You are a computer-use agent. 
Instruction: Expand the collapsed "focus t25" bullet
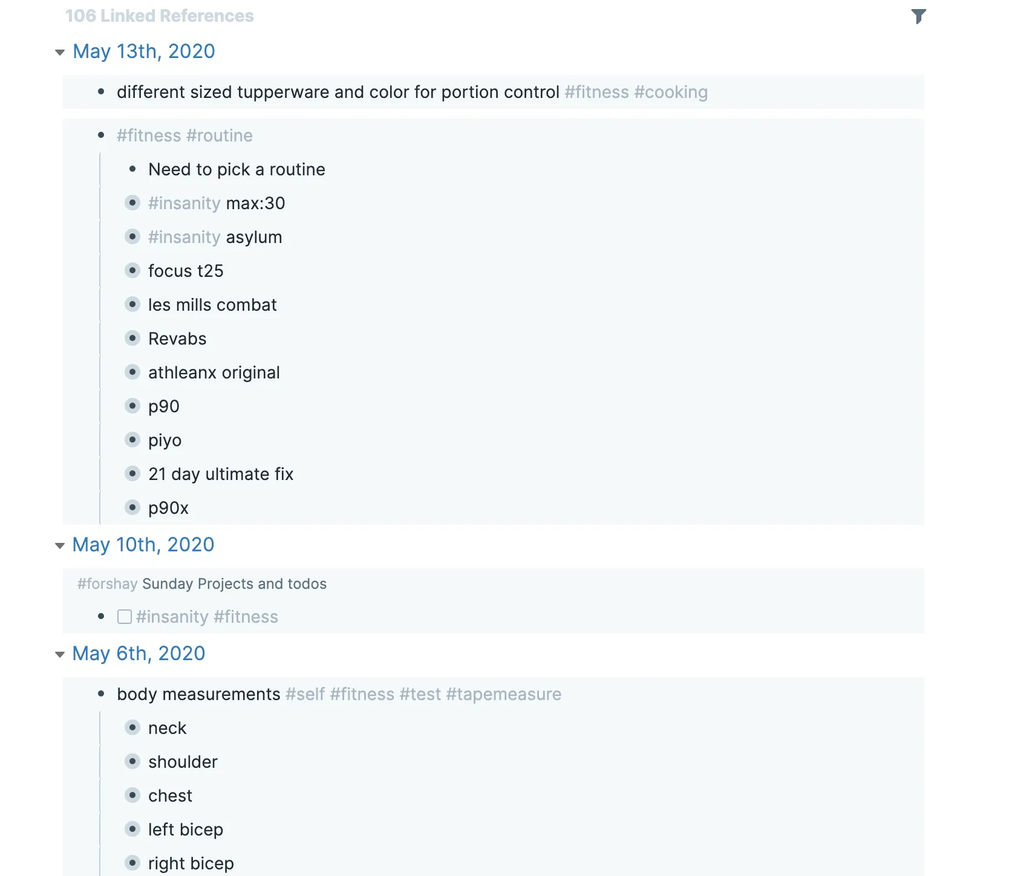click(132, 270)
